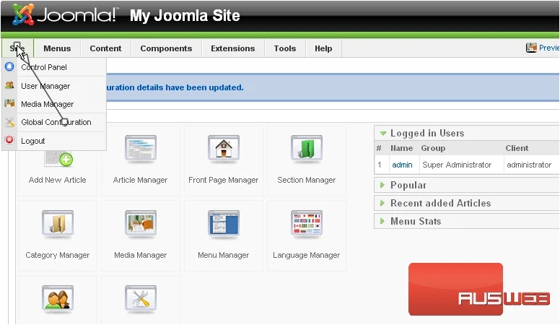Open the Media Manager picture icon in the control panel
This screenshot has height=325, width=560.
[x=140, y=223]
